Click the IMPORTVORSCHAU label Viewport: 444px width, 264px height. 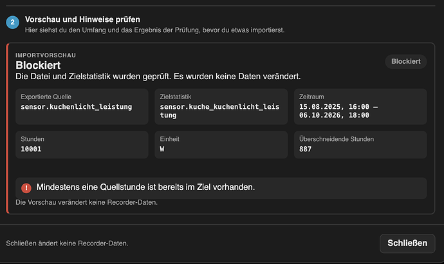point(46,55)
